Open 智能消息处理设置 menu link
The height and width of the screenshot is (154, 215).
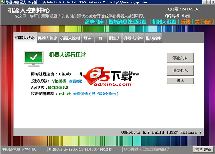click(127, 22)
